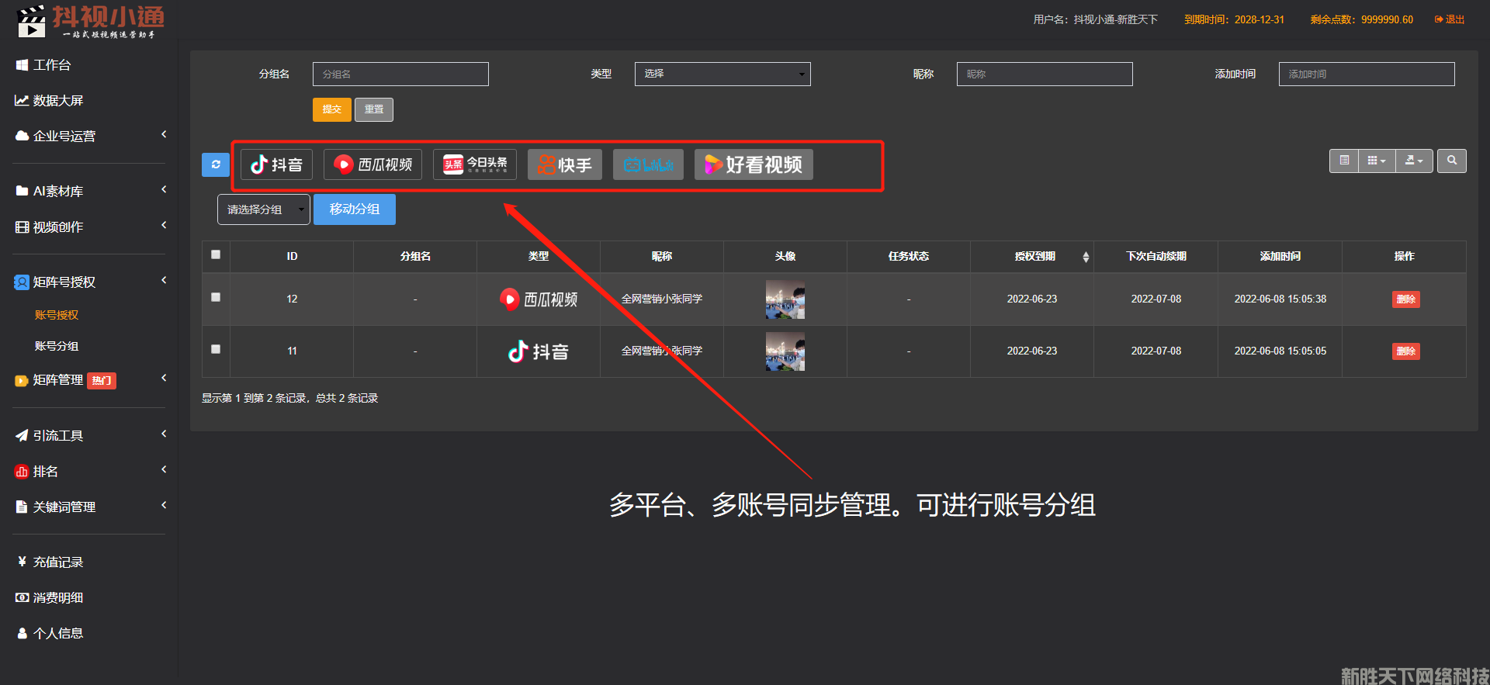The image size is (1490, 685).
Task: Check the checkbox for row ID 11
Action: [x=216, y=349]
